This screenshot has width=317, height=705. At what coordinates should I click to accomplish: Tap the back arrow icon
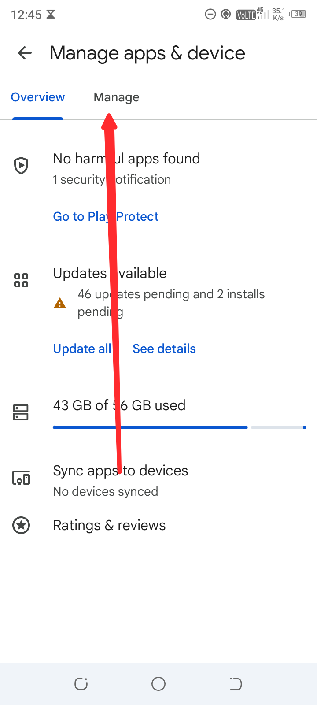click(x=25, y=53)
